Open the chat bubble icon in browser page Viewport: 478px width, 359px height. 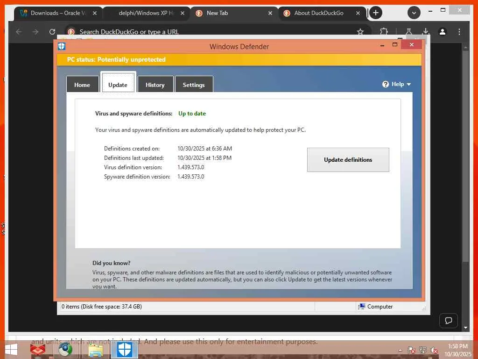(x=449, y=321)
